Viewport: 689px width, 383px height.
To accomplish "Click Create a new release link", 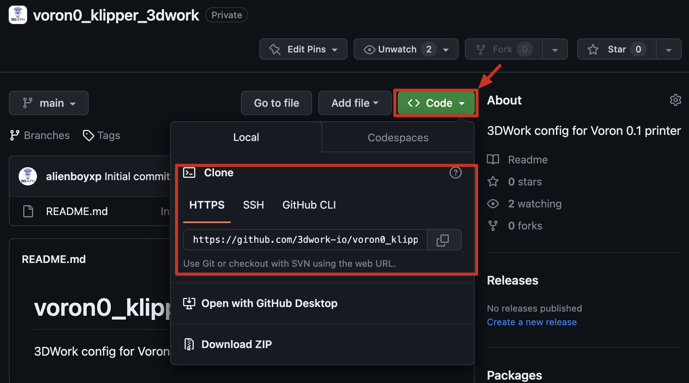I will coord(531,322).
